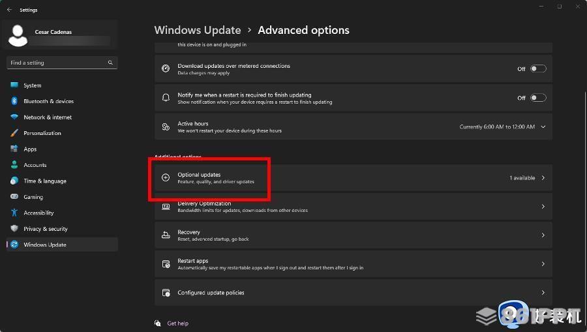Click the Personalization paintbrush icon
This screenshot has width=587, height=332.
[x=14, y=133]
